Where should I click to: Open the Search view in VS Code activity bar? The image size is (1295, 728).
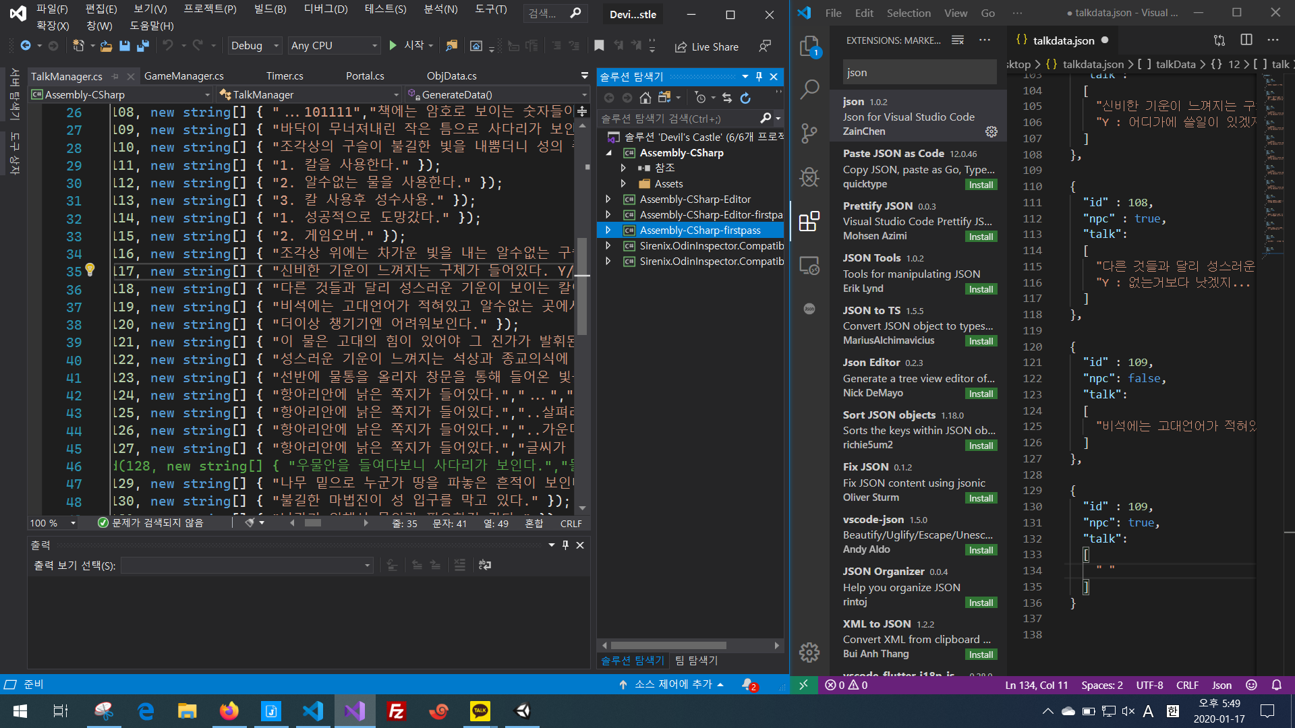pyautogui.click(x=809, y=89)
